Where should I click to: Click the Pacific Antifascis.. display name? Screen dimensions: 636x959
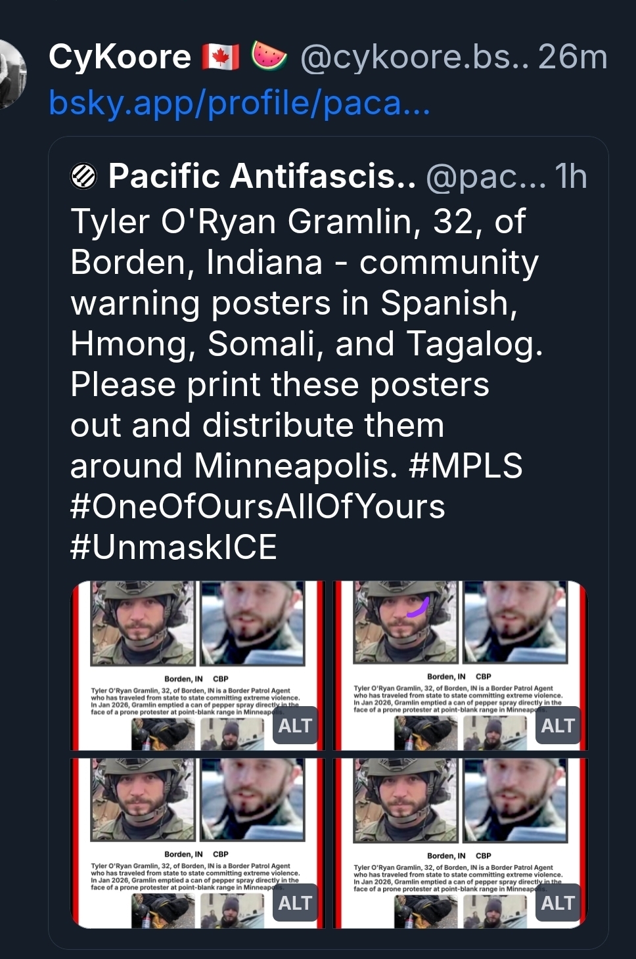(262, 176)
